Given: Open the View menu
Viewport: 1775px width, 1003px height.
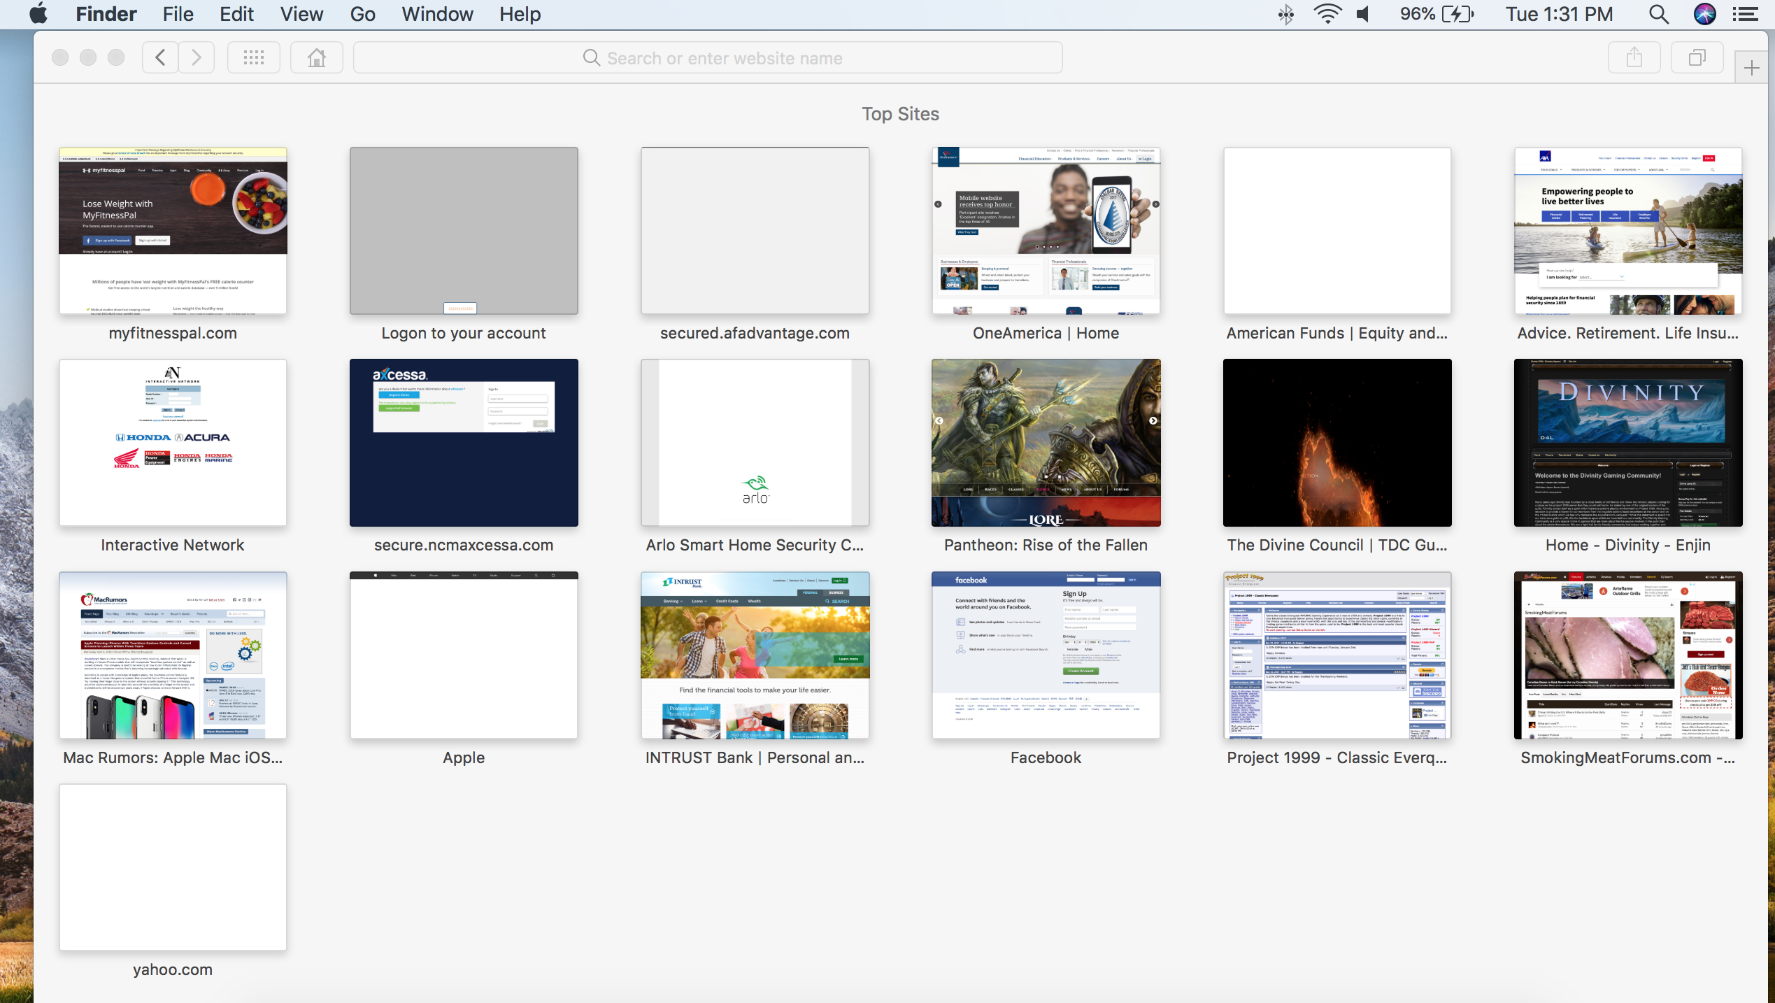Looking at the screenshot, I should coord(301,14).
